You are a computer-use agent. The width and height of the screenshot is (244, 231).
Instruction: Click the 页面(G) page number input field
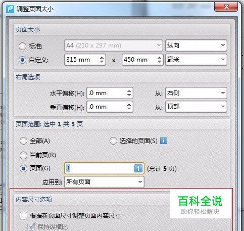[104, 168]
